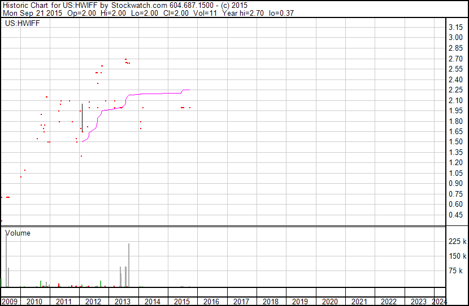469x306 pixels.
Task: Click the 2016 year label
Action: point(211,301)
